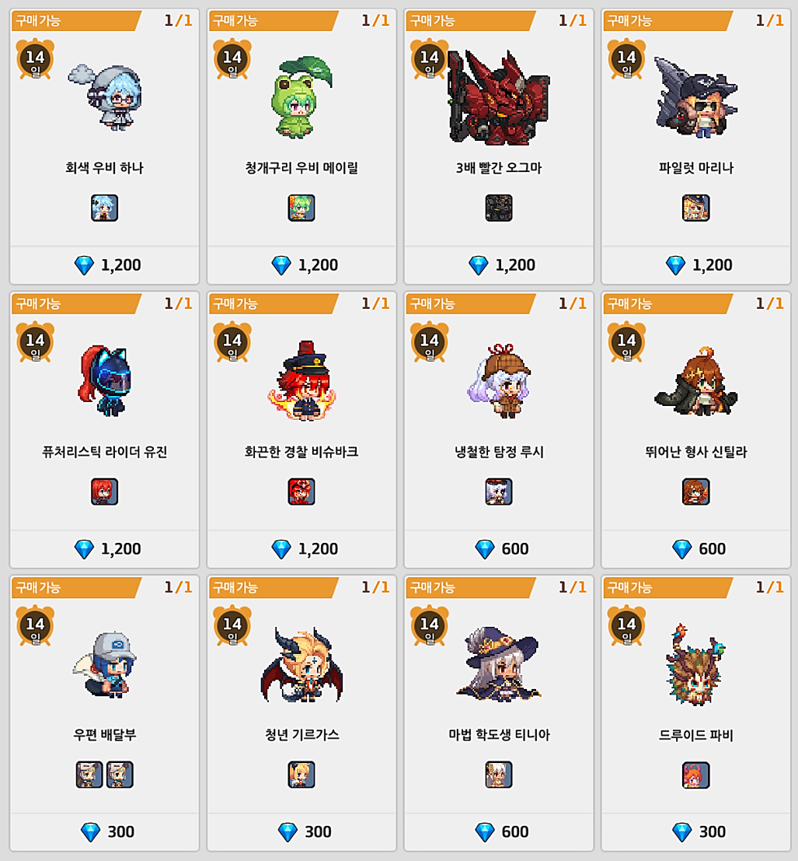Viewport: 798px width, 861px height.
Task: Select the 퓨처리스틱 라이더 유진 helmet sprite
Action: pos(106,380)
